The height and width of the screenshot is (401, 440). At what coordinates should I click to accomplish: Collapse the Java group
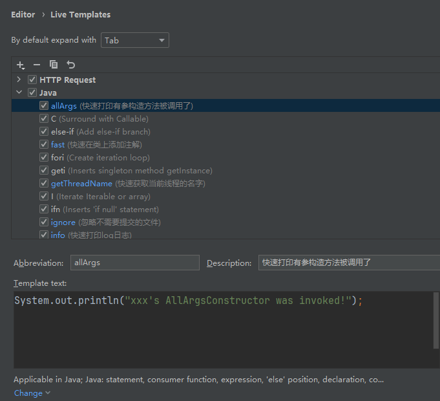point(19,92)
